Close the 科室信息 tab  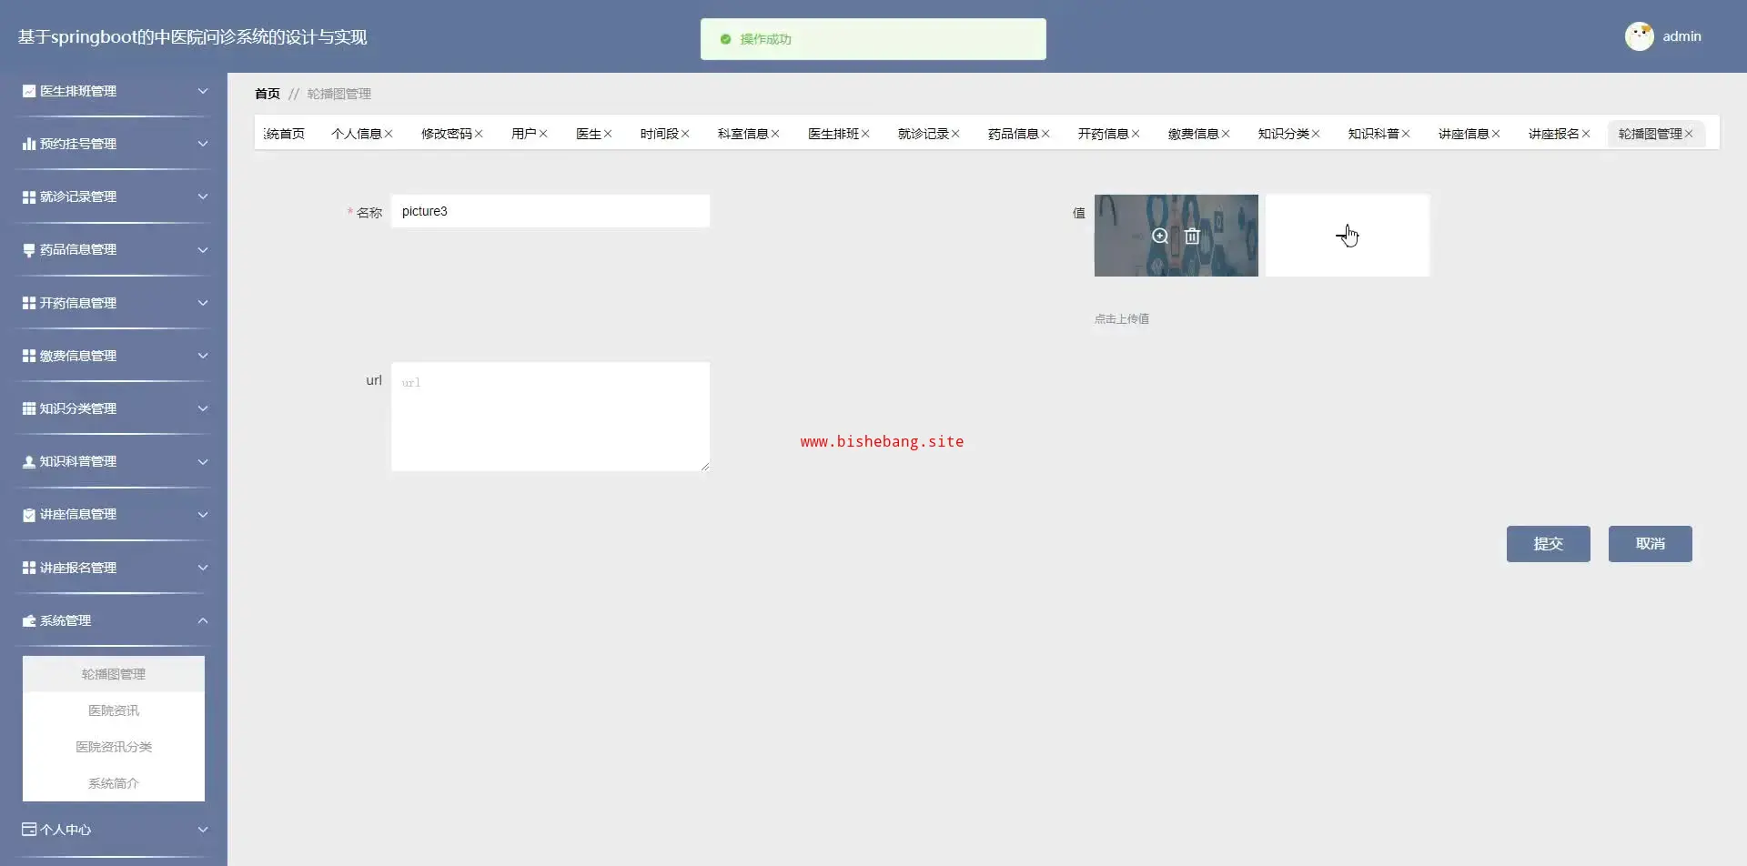[x=775, y=134]
